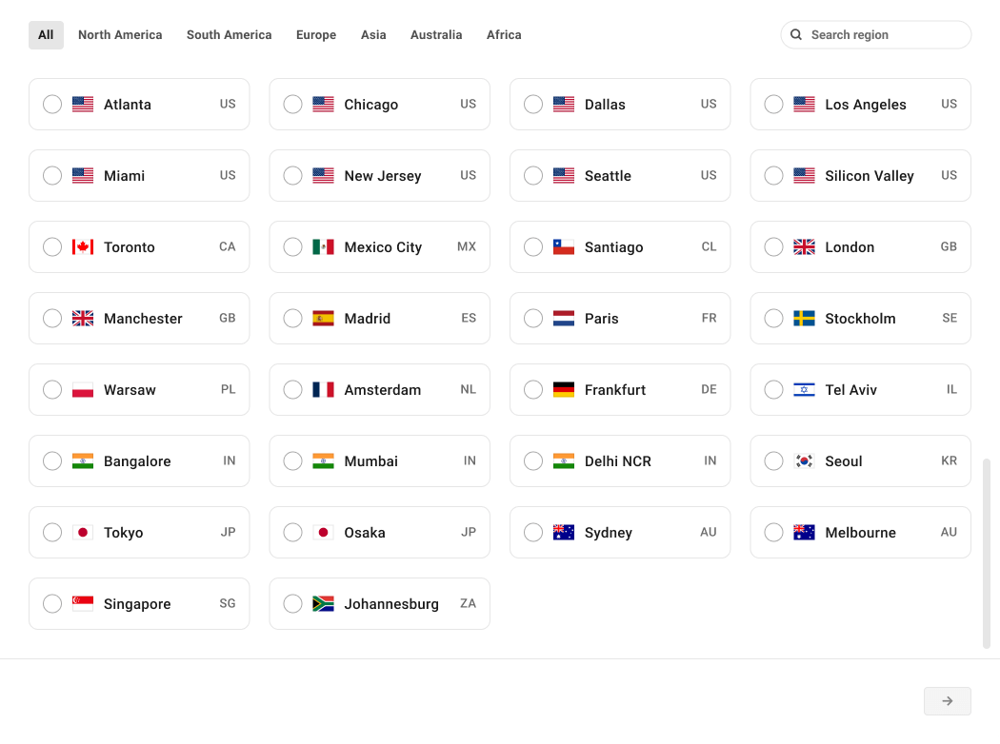This screenshot has height=744, width=1000.
Task: Click the arrow button to continue
Action: (x=947, y=700)
